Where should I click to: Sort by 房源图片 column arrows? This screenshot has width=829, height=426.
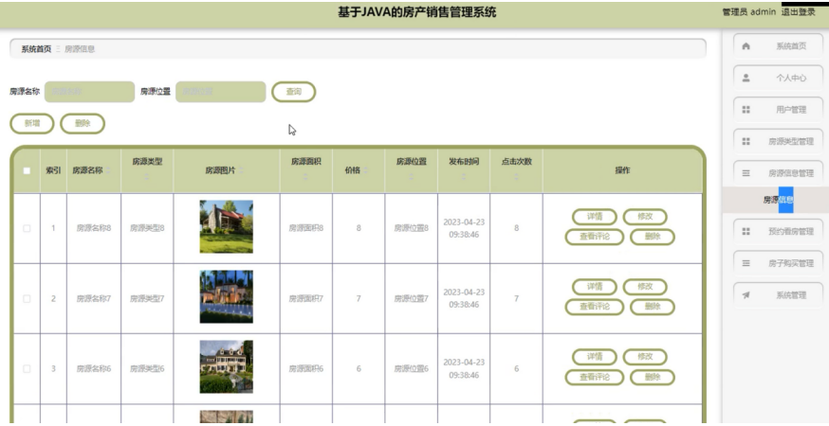[x=242, y=170]
